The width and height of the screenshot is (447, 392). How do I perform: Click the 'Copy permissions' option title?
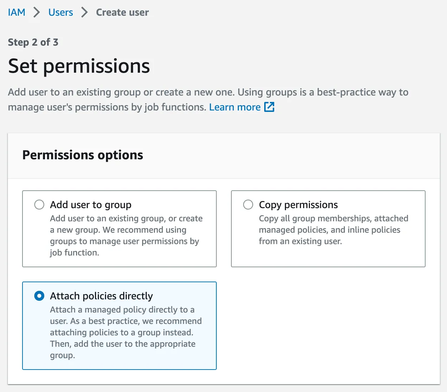coord(298,205)
